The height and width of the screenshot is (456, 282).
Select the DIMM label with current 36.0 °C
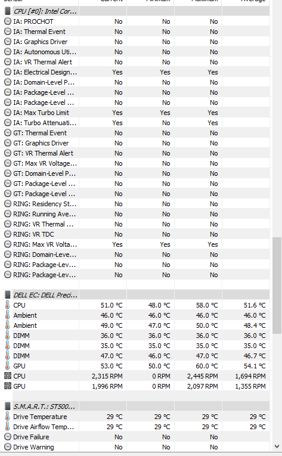21,336
